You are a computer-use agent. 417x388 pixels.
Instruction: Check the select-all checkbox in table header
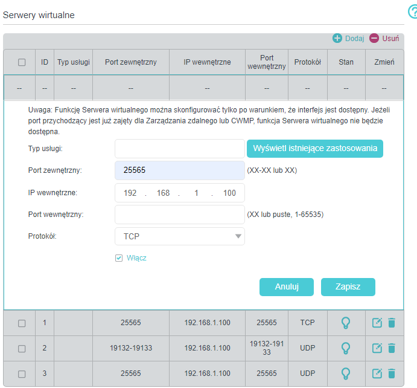coord(22,62)
